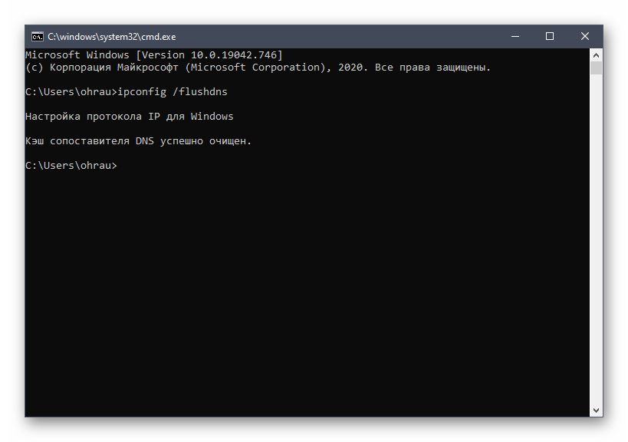Minimize the cmd.exe window

point(512,36)
